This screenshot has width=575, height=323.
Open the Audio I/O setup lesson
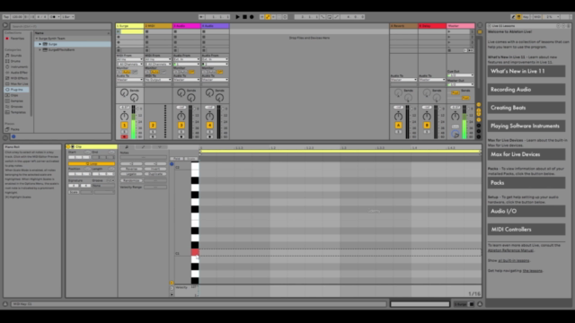[526, 212]
